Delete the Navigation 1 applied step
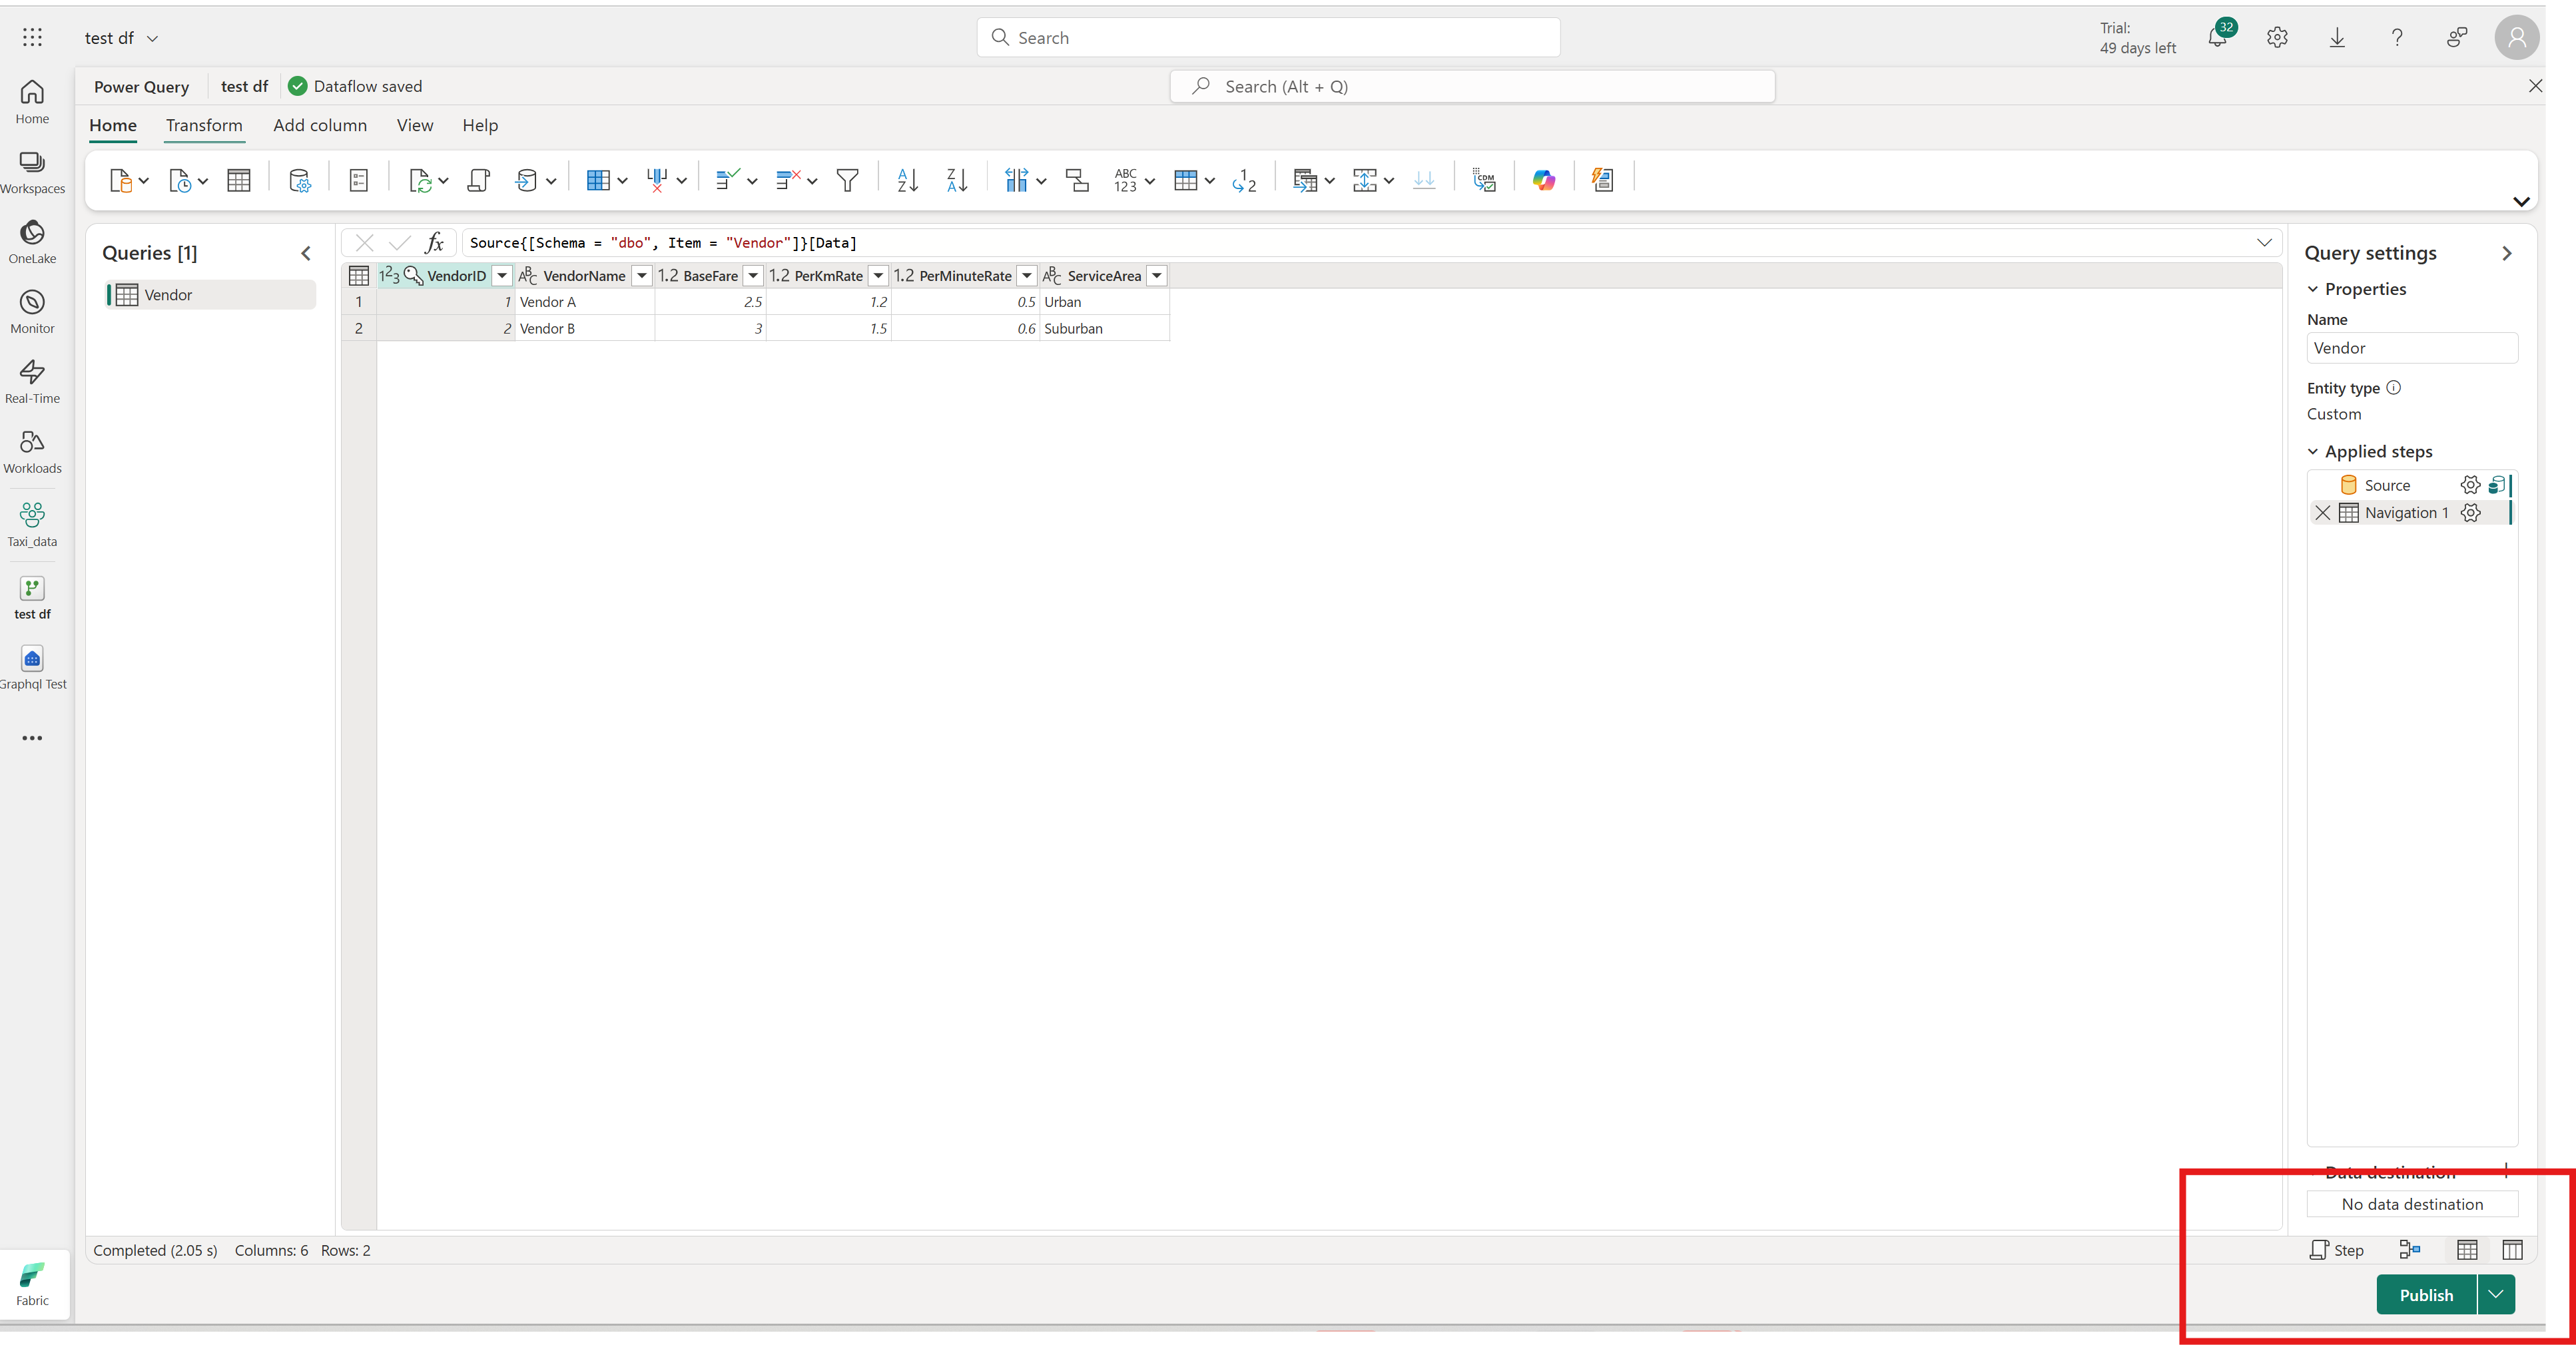Viewport: 2576px width, 1345px height. tap(2323, 513)
